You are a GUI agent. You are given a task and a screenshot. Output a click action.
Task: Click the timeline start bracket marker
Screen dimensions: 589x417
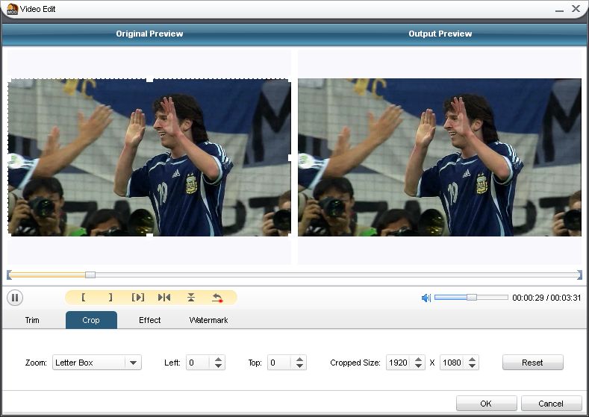tap(9, 275)
